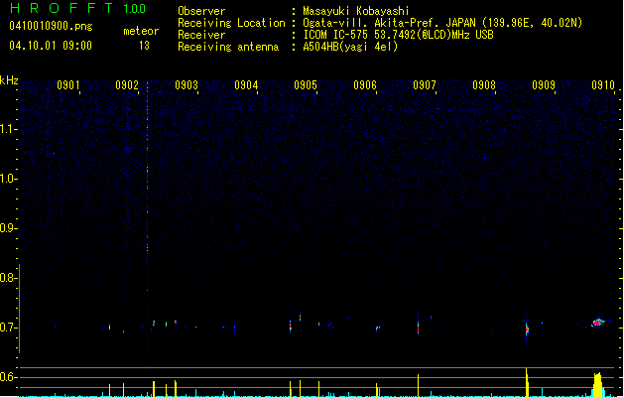624x397 pixels.
Task: Click the Receiving Location label
Action: tap(231, 23)
